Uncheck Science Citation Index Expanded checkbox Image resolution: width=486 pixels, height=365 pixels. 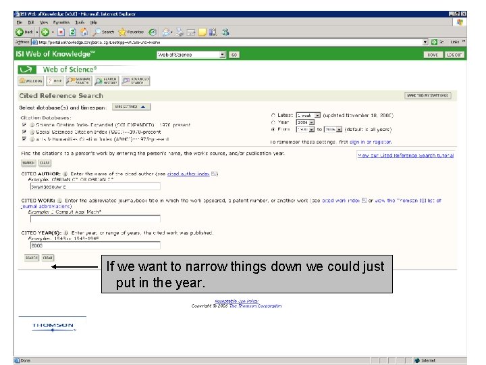[x=24, y=124]
